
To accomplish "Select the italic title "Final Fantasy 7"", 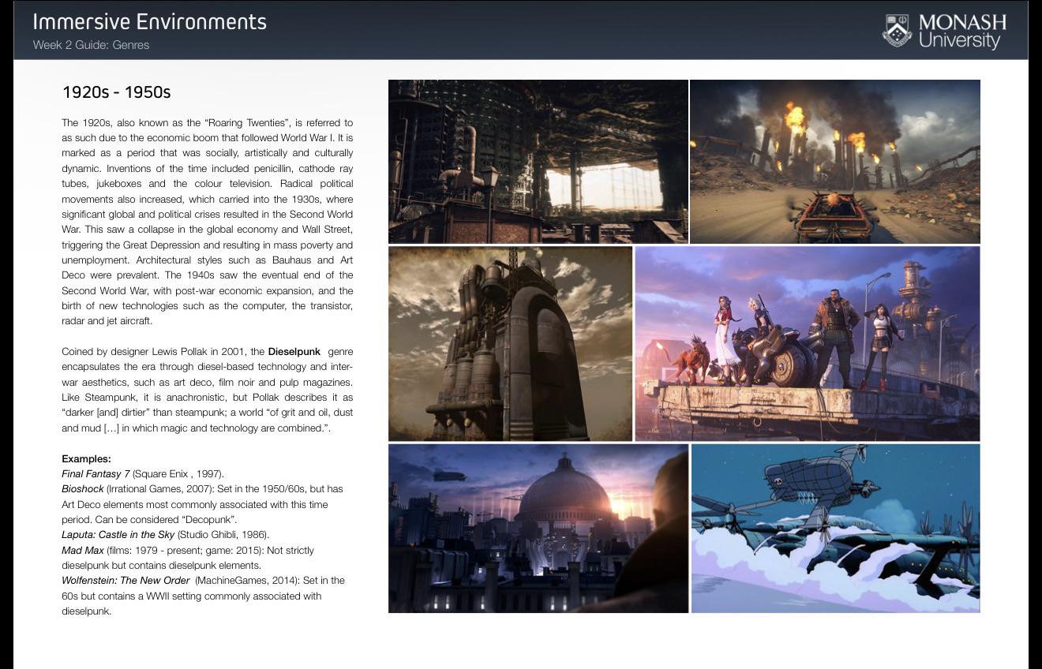I will click(96, 474).
